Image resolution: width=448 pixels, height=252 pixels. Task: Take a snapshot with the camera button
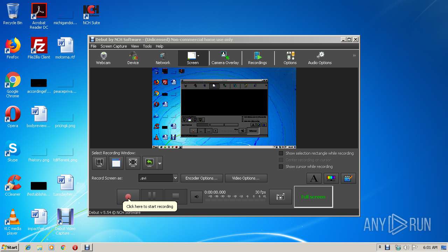(x=280, y=197)
